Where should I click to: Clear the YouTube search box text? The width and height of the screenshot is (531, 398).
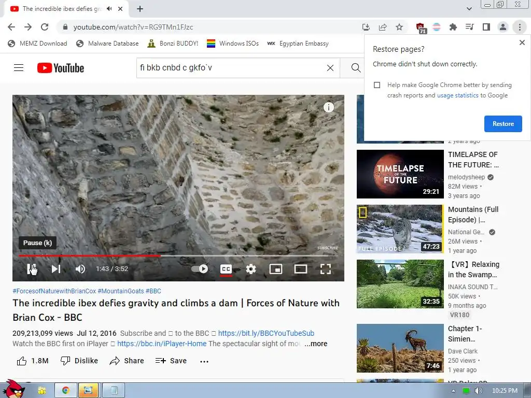point(330,68)
